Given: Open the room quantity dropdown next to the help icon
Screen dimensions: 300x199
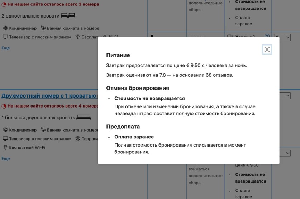Looking at the screenshot, I should (282, 37).
